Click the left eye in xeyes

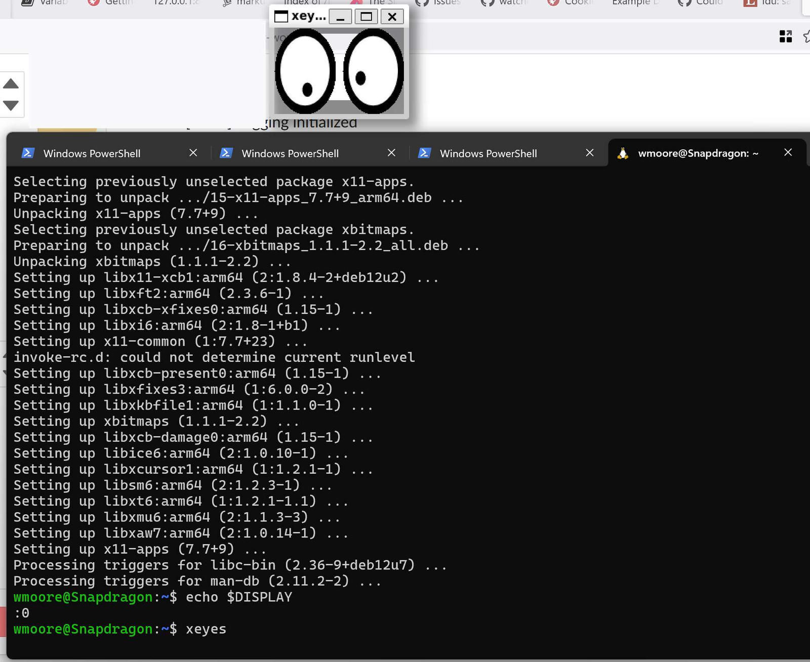pyautogui.click(x=305, y=71)
